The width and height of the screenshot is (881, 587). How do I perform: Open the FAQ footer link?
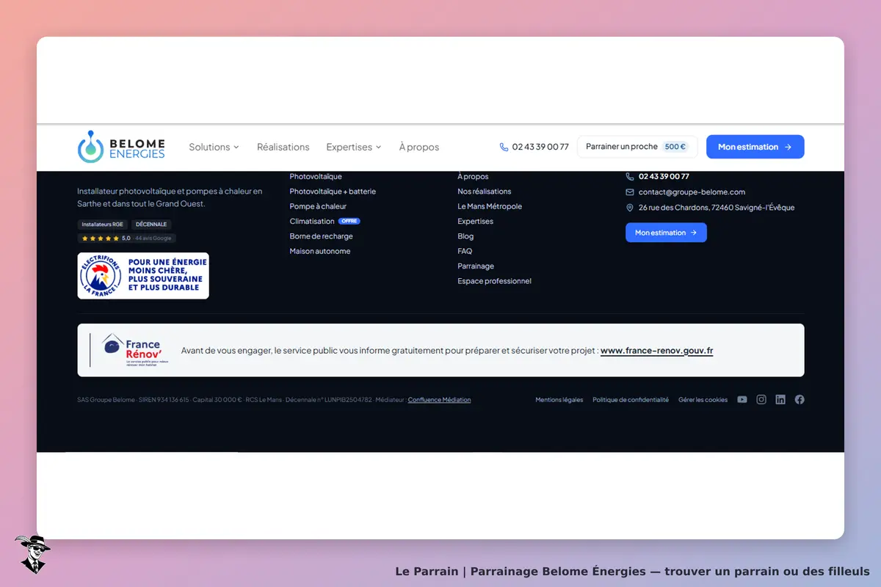pyautogui.click(x=465, y=252)
